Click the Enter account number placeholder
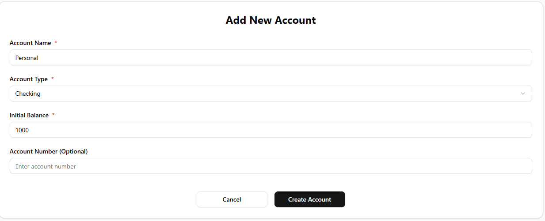The width and height of the screenshot is (545, 221). tap(46, 166)
